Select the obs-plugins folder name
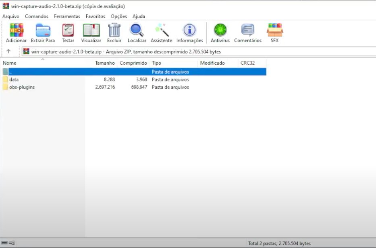This screenshot has width=376, height=248. [22, 87]
